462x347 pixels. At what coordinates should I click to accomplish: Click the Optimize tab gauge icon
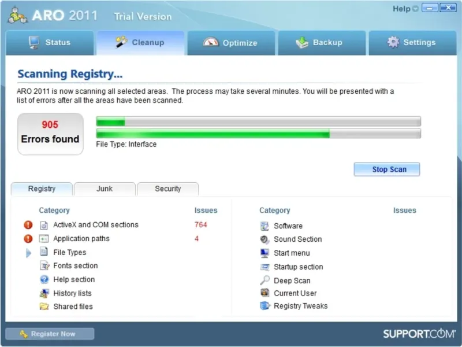[211, 42]
